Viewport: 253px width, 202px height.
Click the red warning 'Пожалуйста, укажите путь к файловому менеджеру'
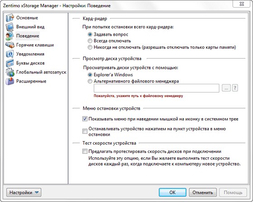[x=138, y=96]
